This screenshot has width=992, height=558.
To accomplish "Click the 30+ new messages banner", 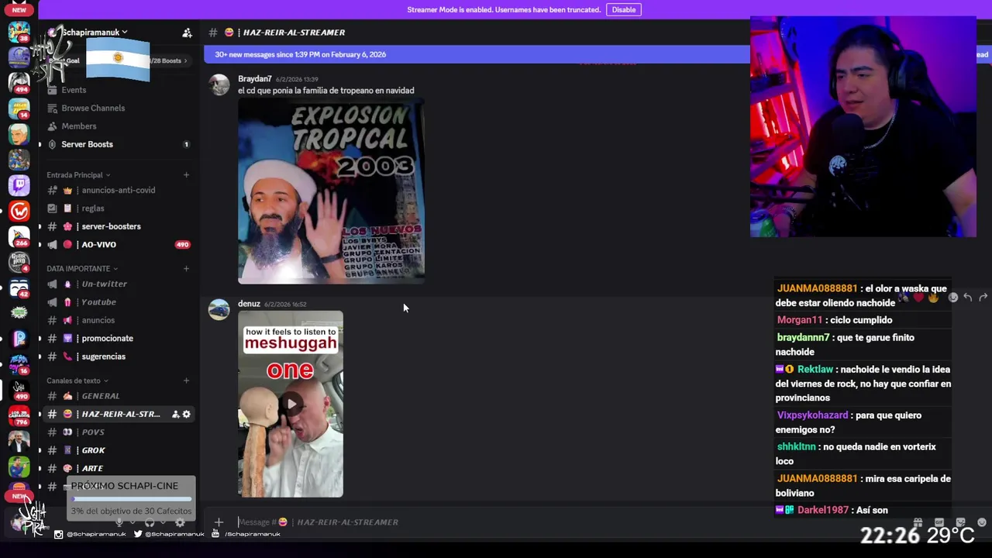I will [477, 54].
